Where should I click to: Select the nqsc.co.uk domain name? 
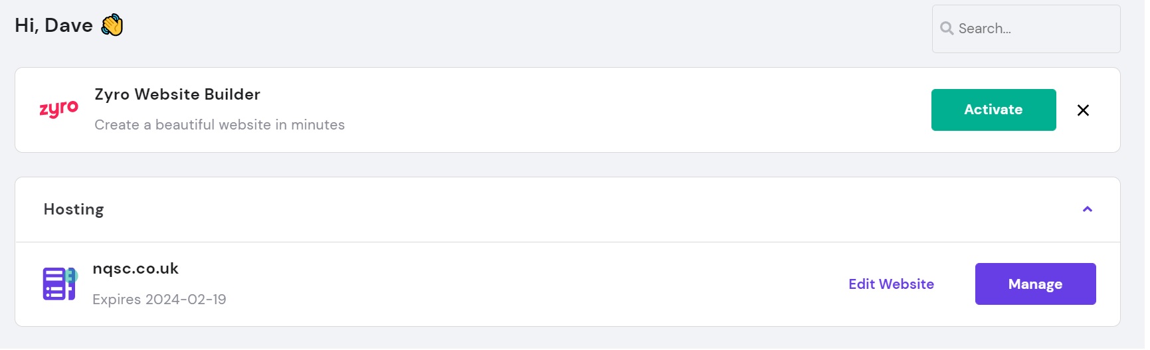[136, 268]
